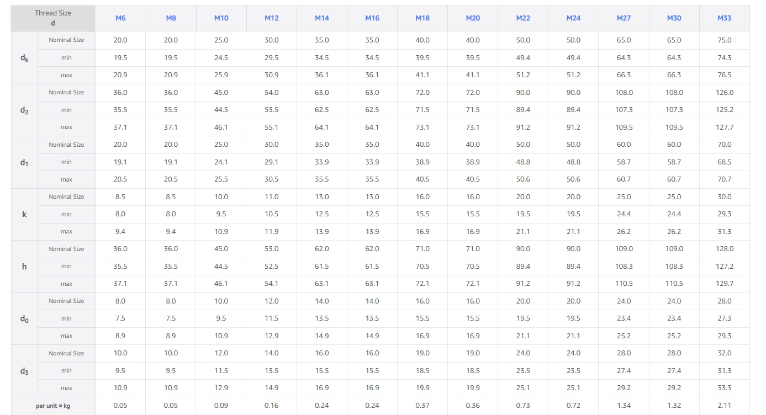Click the M33 column header link
This screenshot has width=766, height=415.
click(x=724, y=18)
